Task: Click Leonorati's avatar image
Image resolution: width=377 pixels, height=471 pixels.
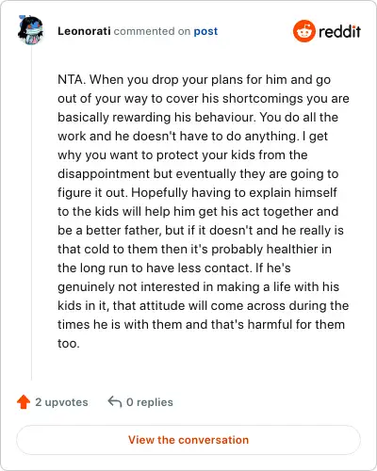Action: point(30,30)
